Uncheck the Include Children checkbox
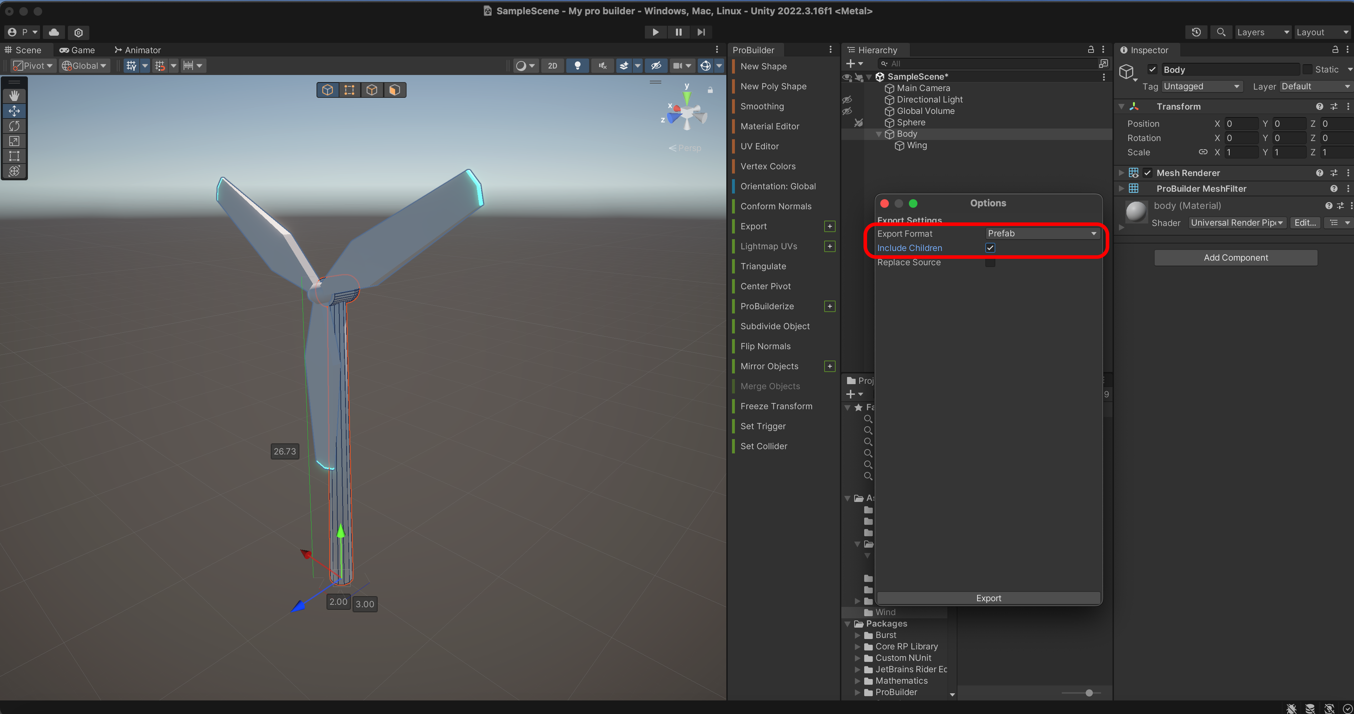The height and width of the screenshot is (714, 1354). point(990,248)
